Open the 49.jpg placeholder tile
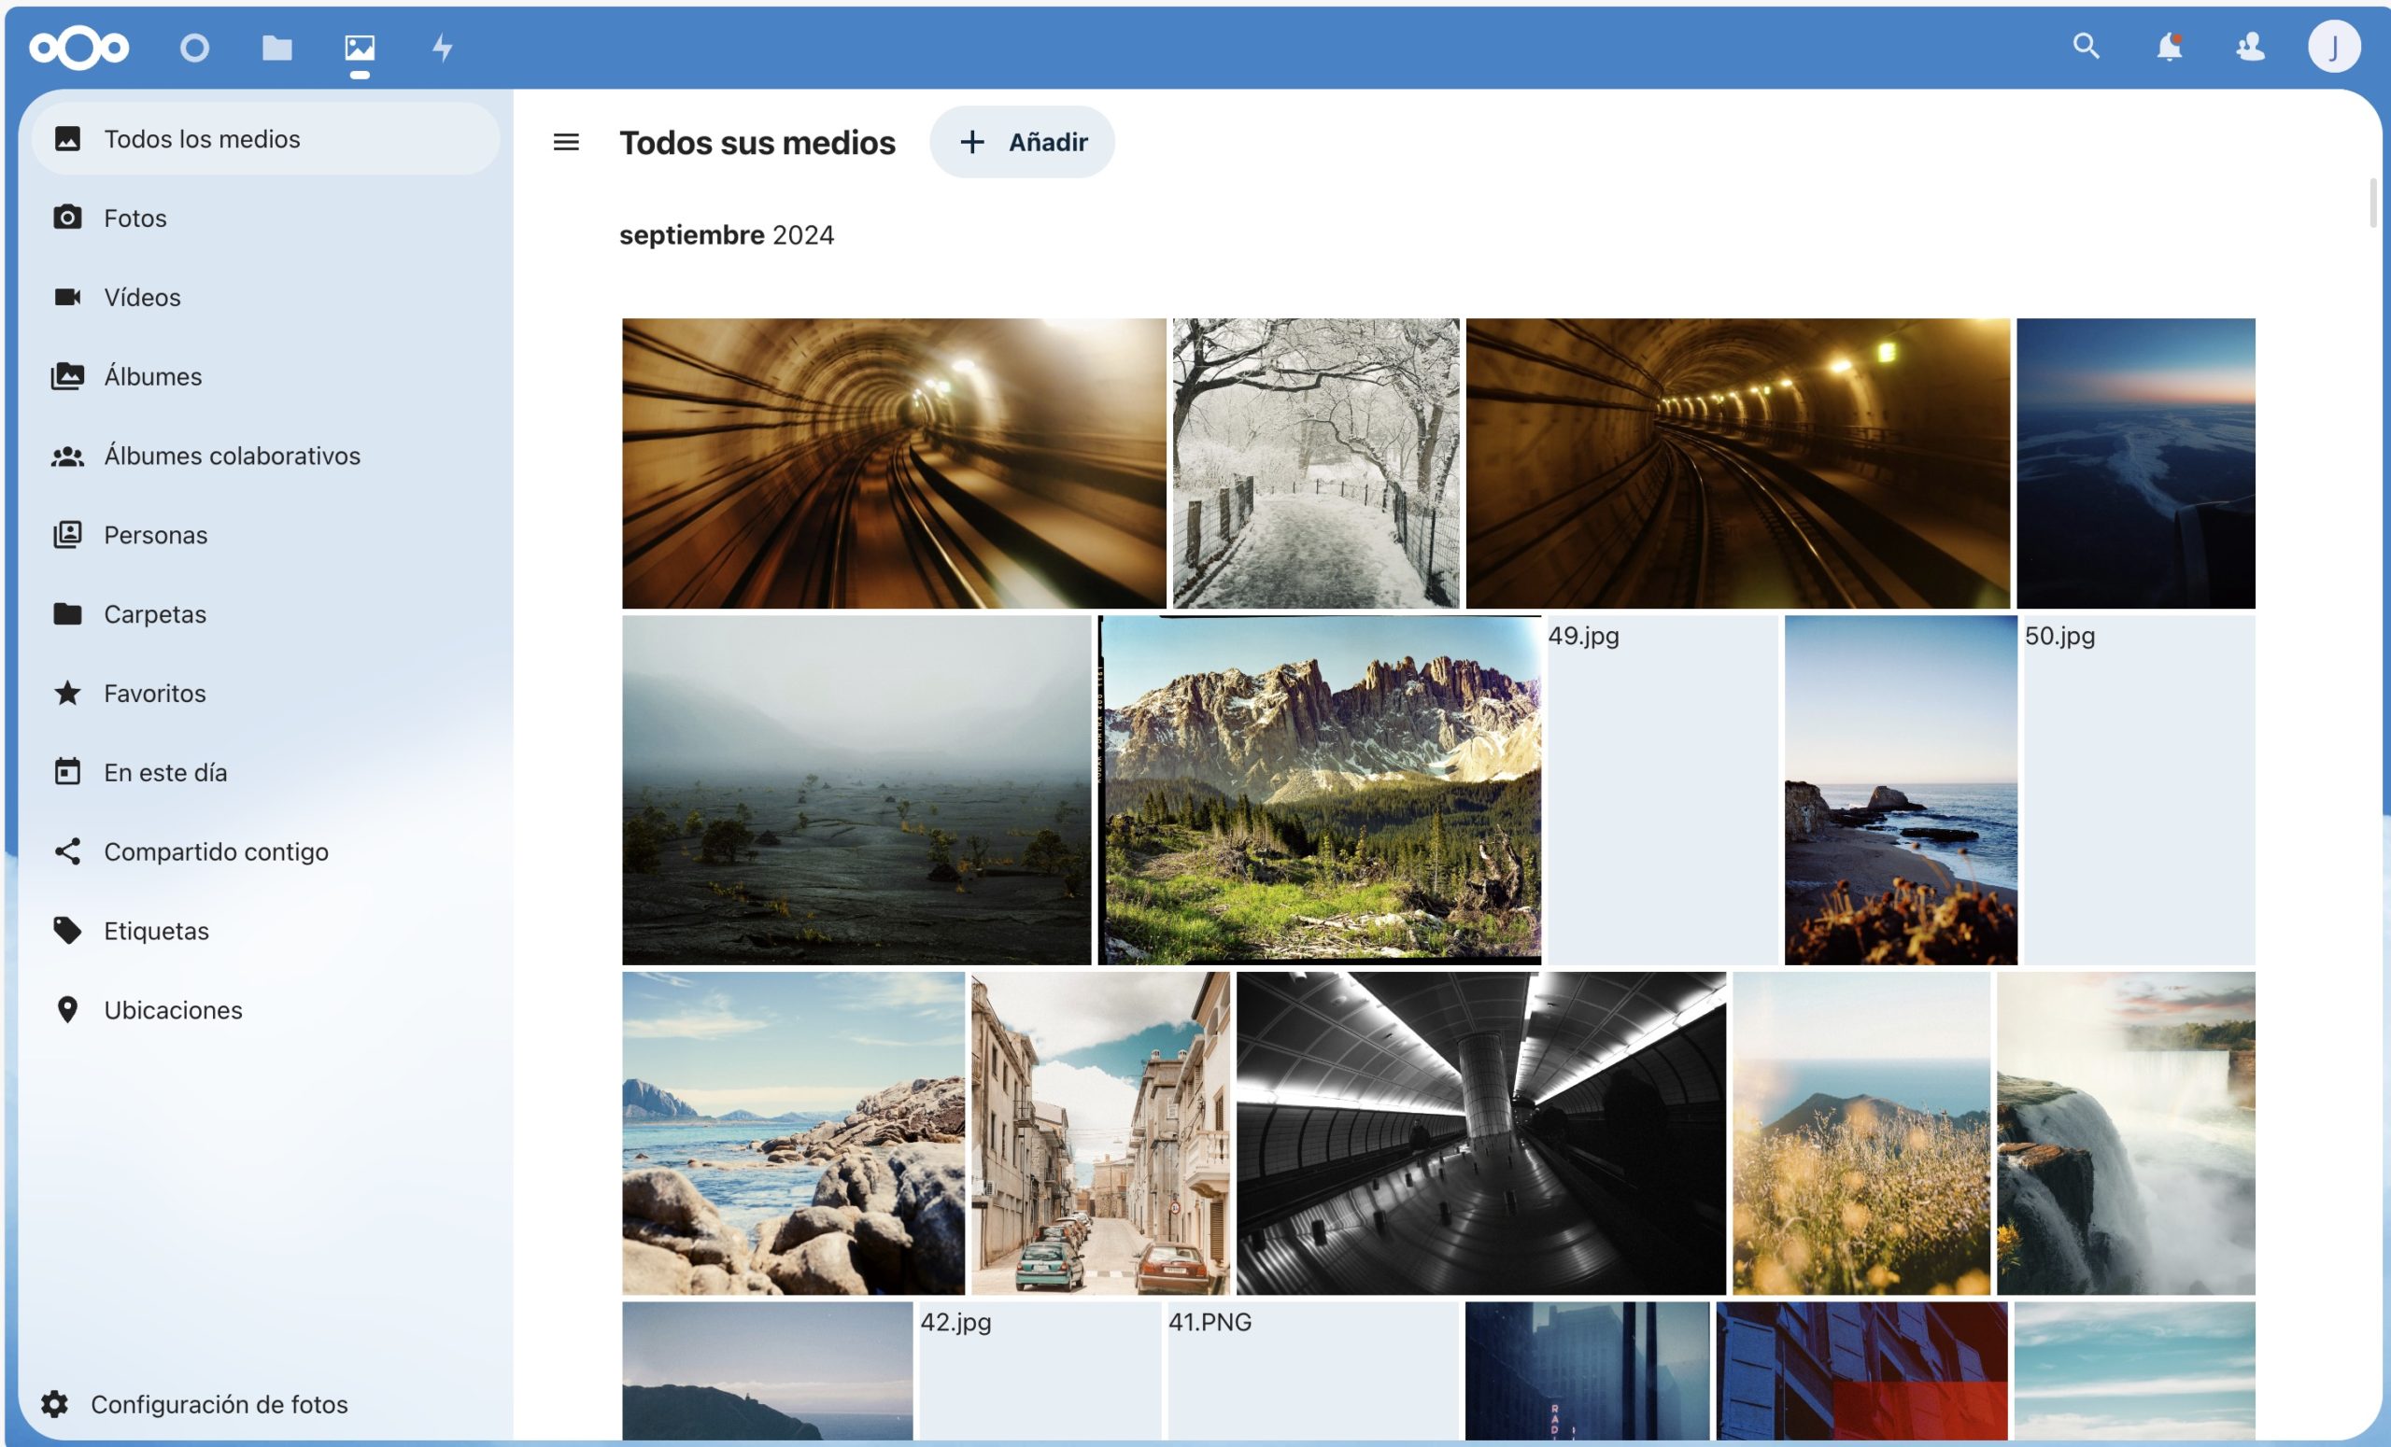The height and width of the screenshot is (1447, 2391). 1662,790
